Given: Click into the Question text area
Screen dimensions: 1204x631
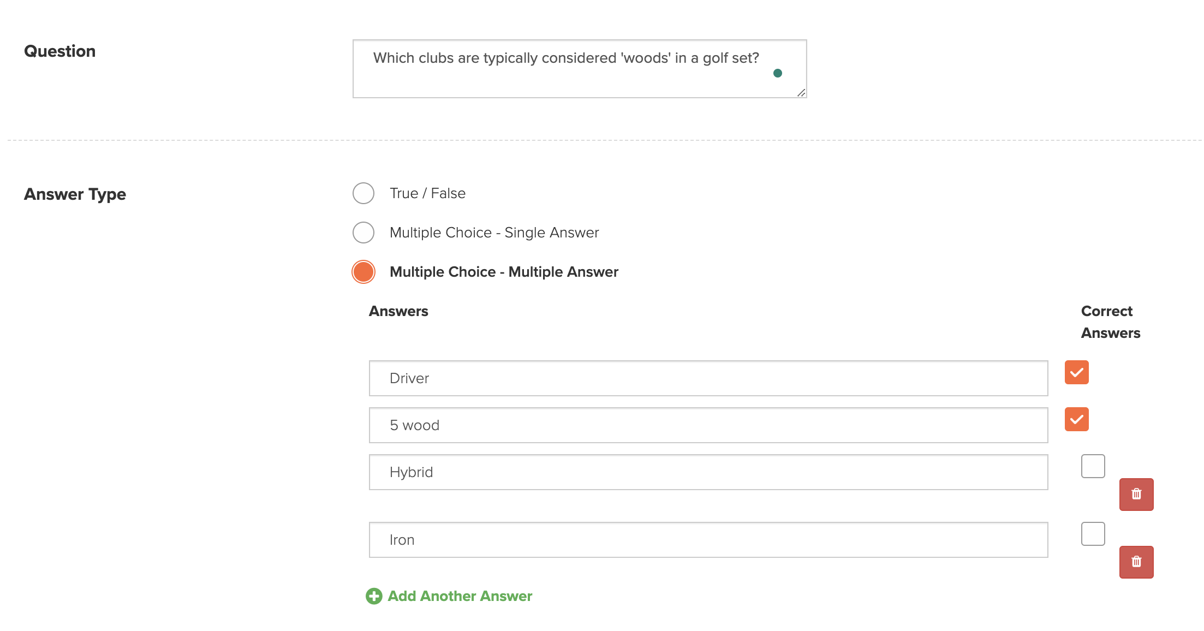Looking at the screenshot, I should [x=580, y=69].
